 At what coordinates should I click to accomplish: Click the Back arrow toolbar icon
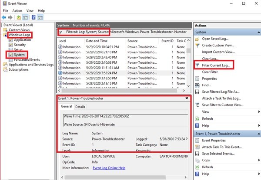(x=4, y=17)
